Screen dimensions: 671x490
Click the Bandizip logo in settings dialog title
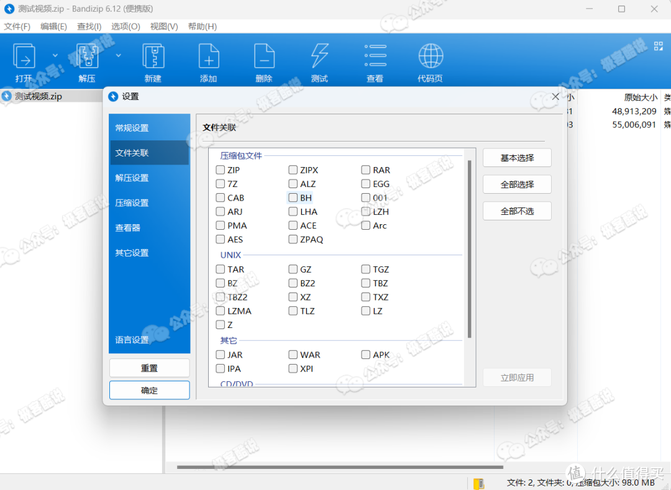113,97
